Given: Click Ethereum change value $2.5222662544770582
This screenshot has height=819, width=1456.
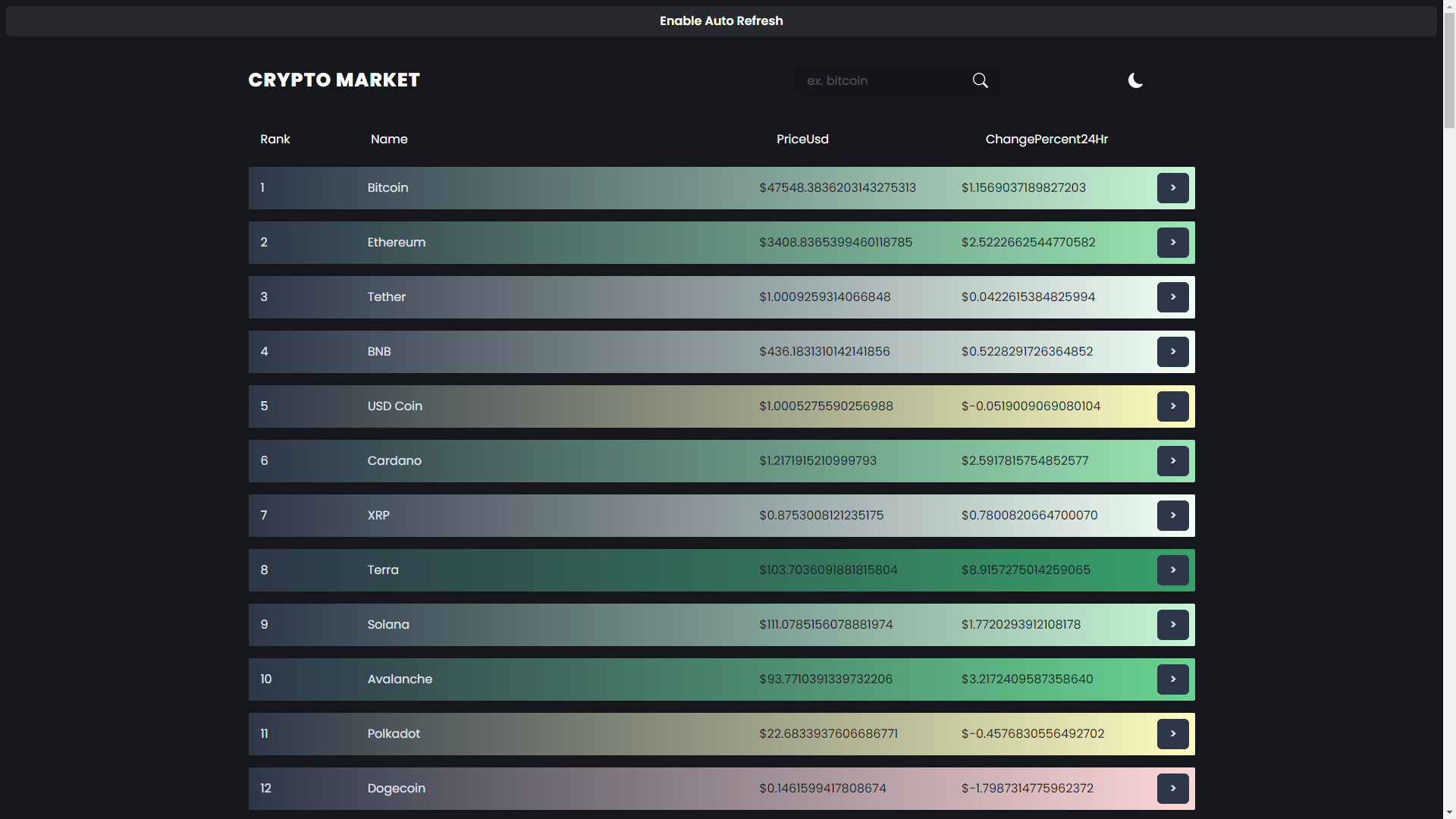Looking at the screenshot, I should pos(1028,243).
